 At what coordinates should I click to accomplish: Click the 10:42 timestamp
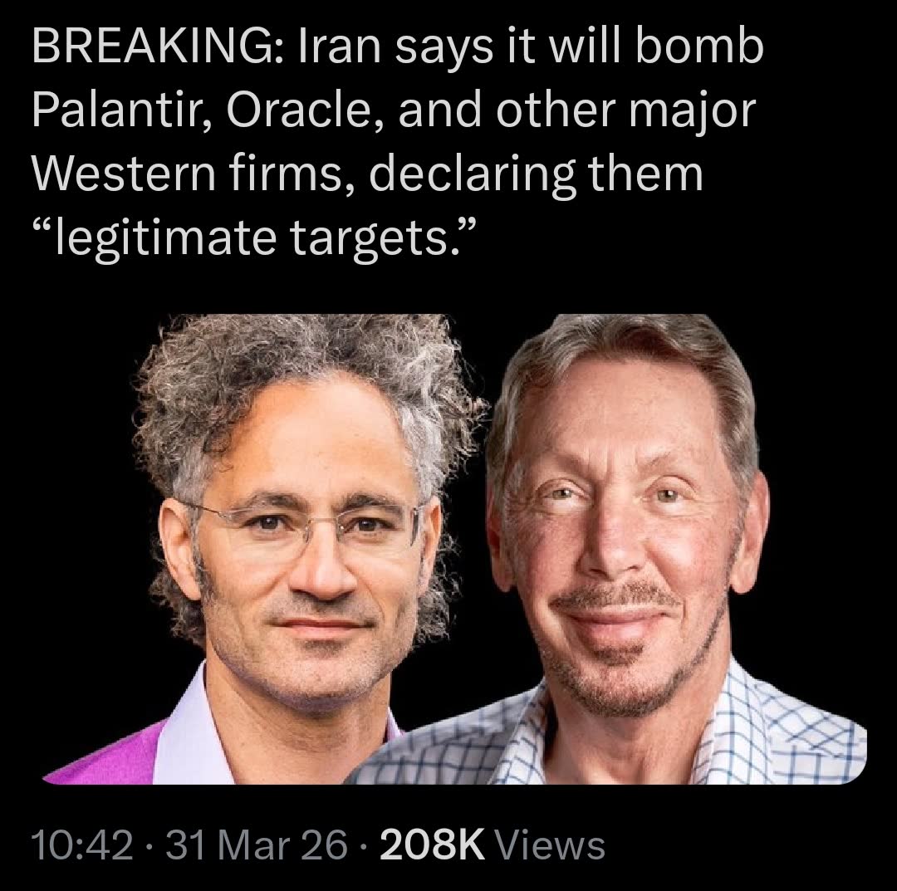pyautogui.click(x=82, y=845)
